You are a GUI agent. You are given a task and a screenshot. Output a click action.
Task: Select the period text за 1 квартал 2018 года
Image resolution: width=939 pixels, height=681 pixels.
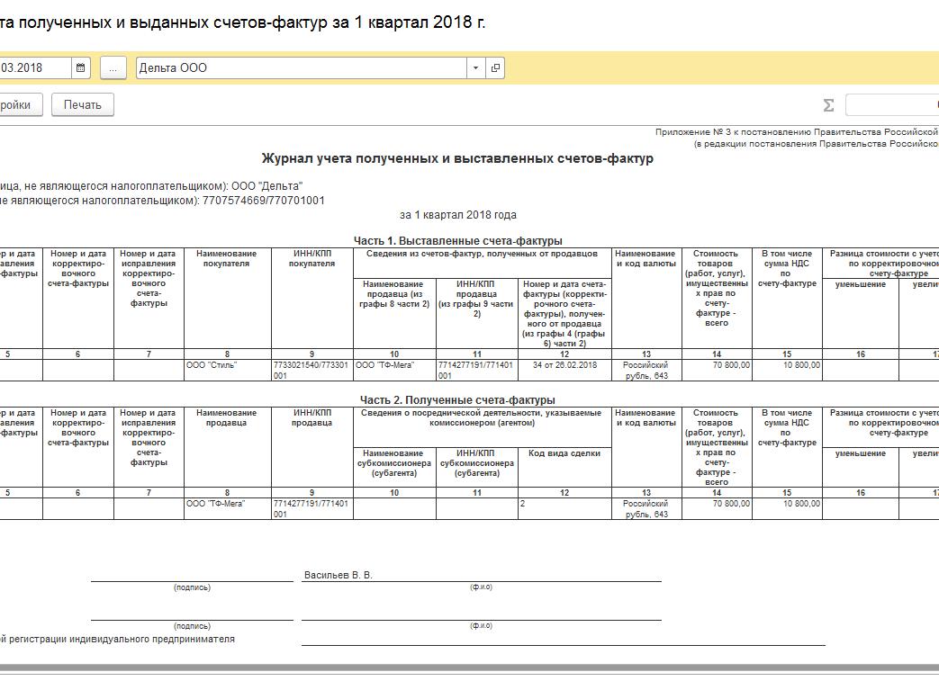(457, 215)
